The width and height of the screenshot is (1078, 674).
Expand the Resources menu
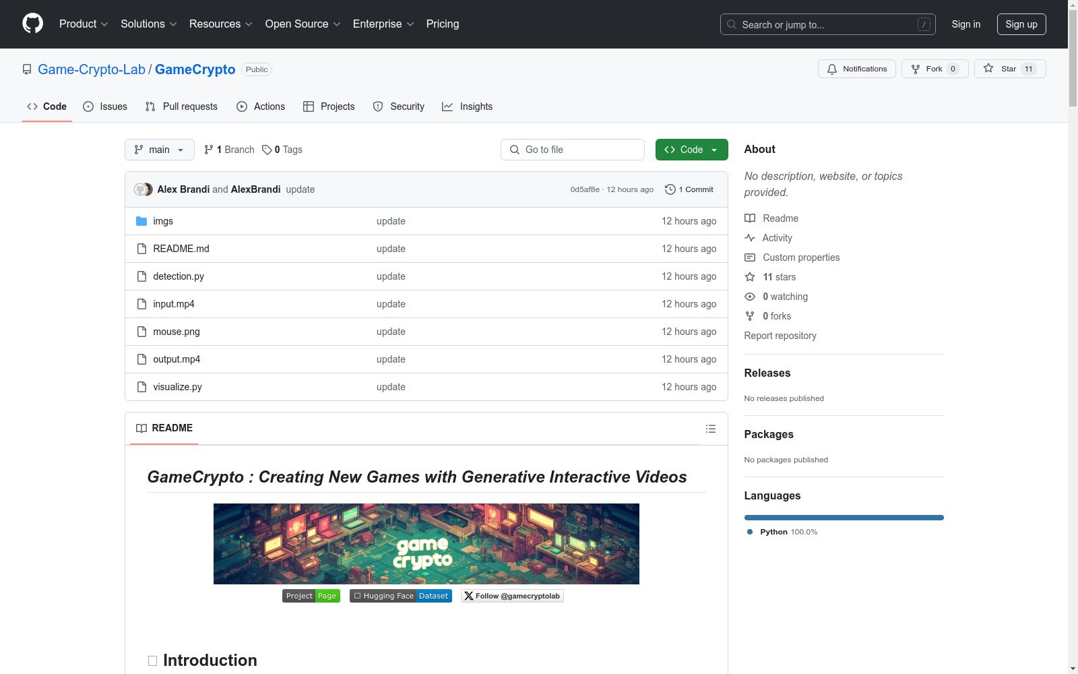[x=221, y=24]
